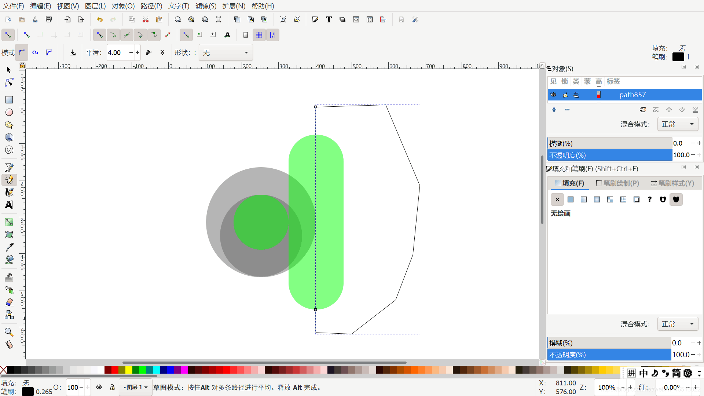Viewport: 704px width, 396px height.
Task: Select the Rectangle tool
Action: (9, 100)
